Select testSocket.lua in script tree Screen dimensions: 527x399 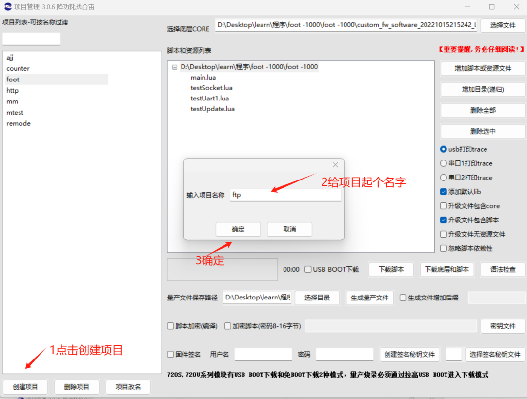click(211, 88)
